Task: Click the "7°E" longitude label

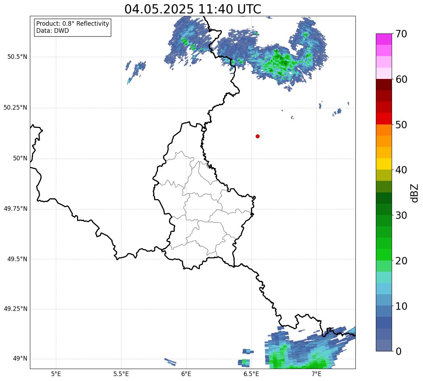Action: (316, 374)
